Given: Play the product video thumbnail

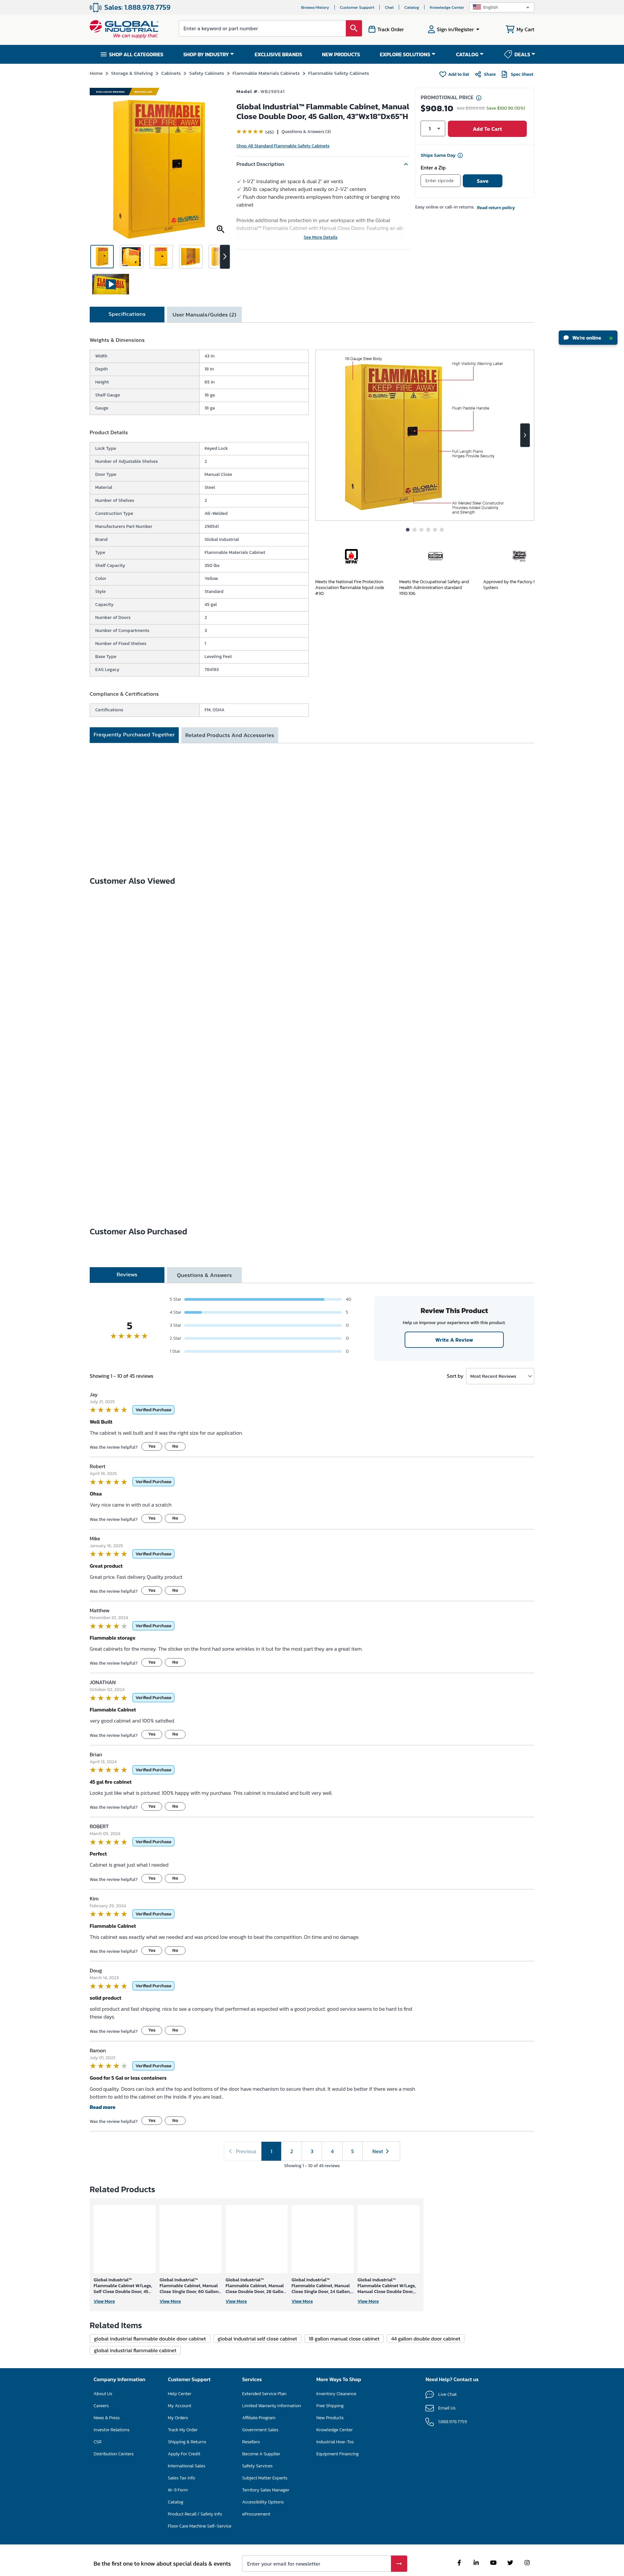Looking at the screenshot, I should (111, 284).
